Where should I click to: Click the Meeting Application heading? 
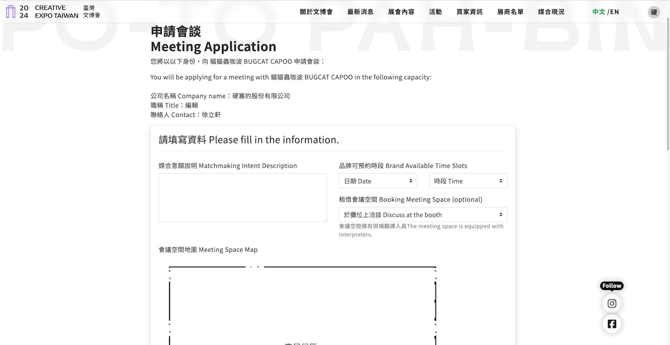(213, 47)
